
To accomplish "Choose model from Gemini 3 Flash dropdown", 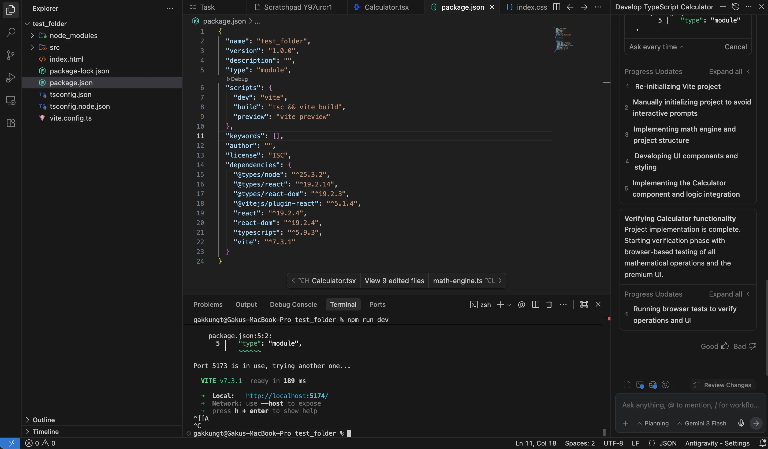I will coord(702,423).
